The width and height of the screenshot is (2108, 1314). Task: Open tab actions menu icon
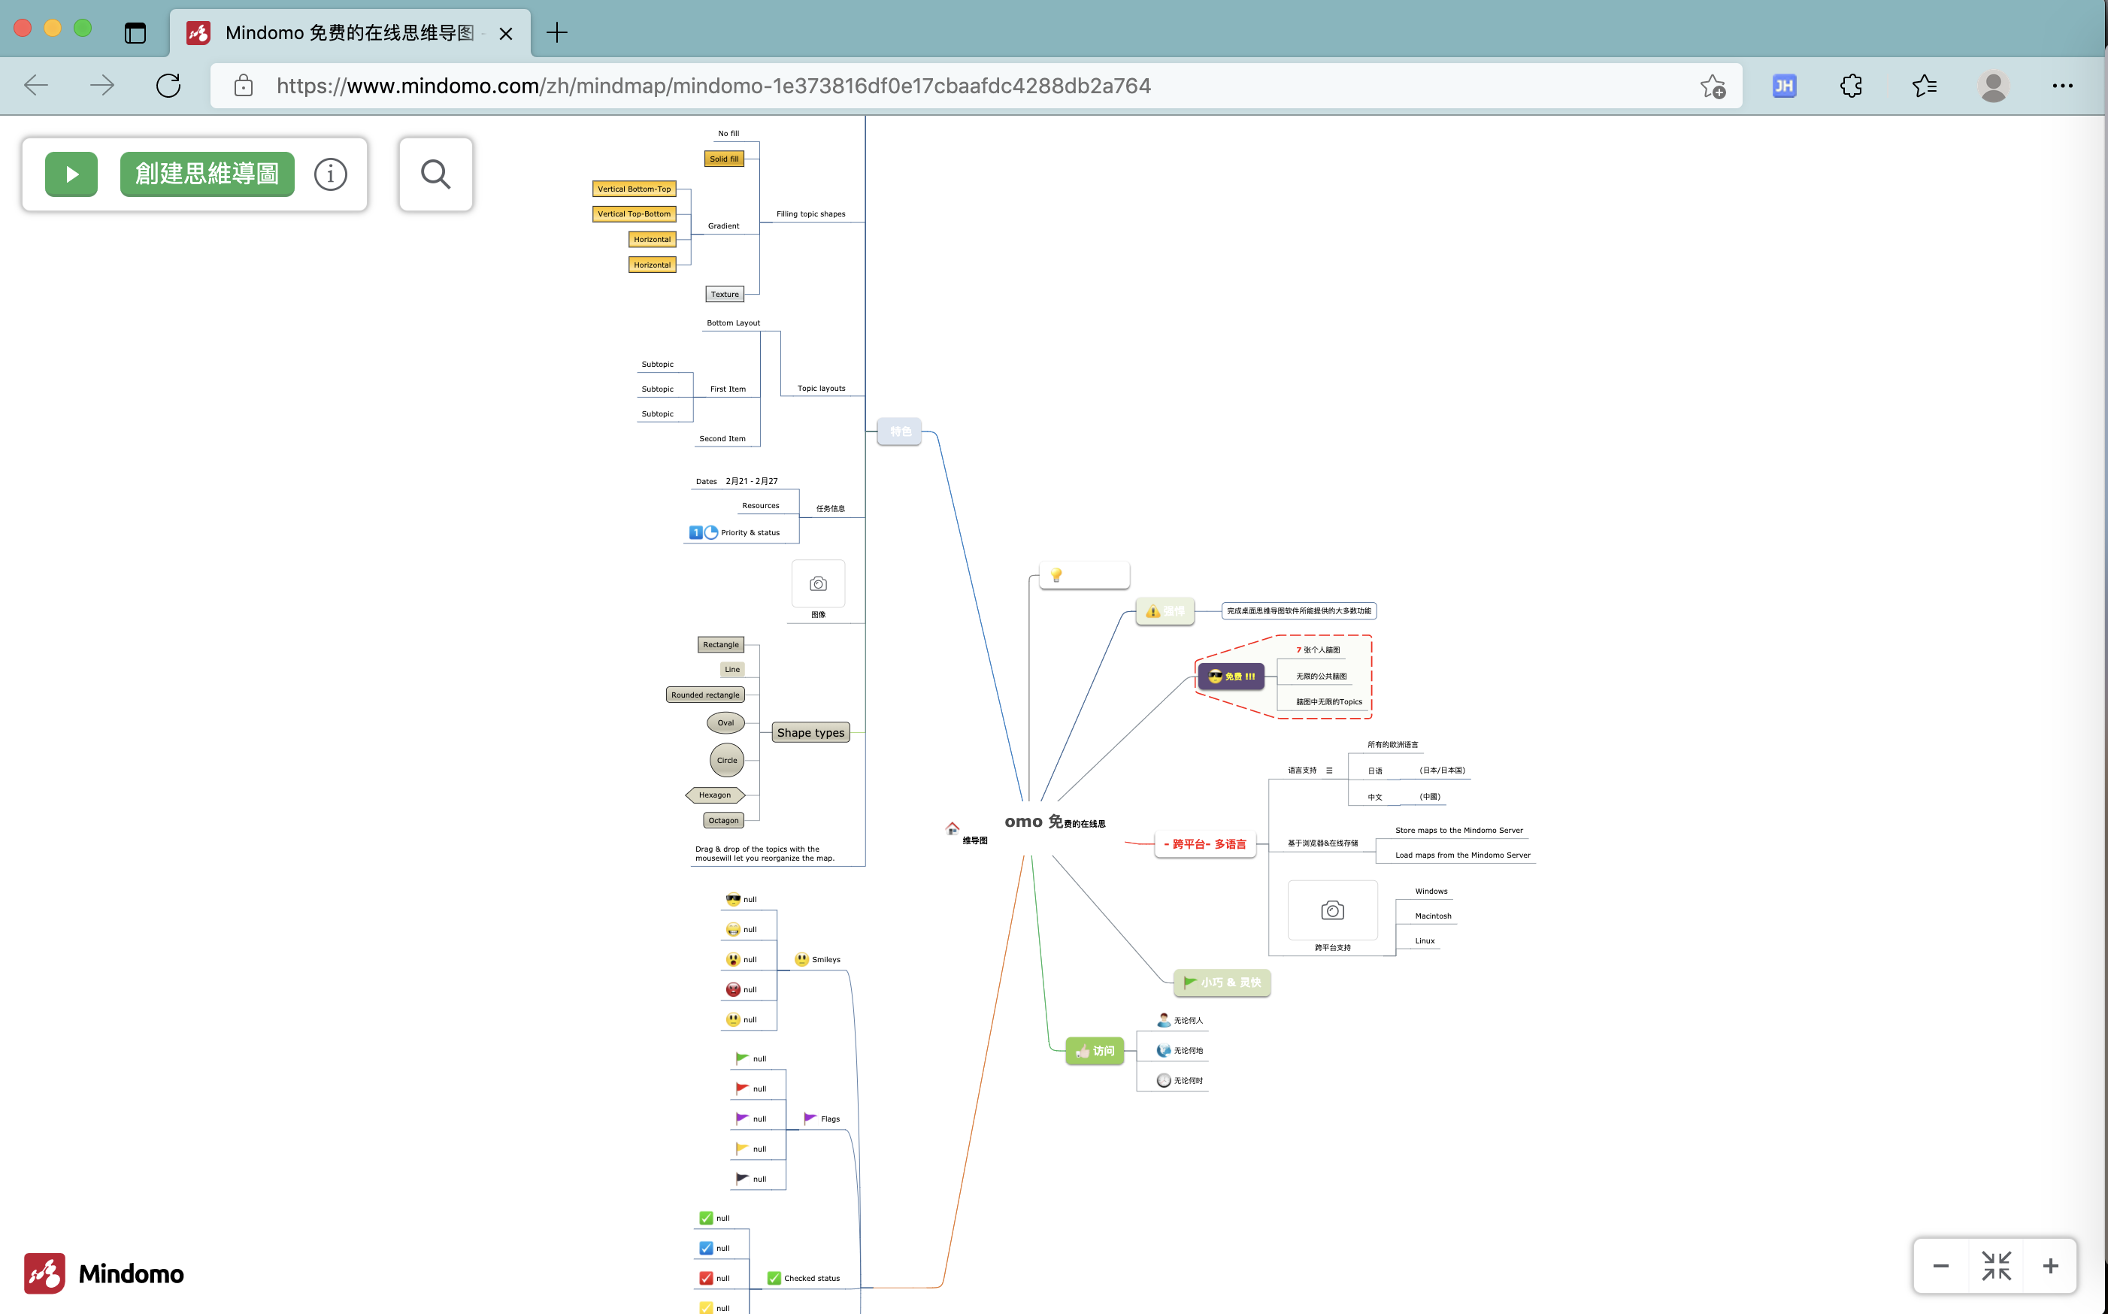135,33
